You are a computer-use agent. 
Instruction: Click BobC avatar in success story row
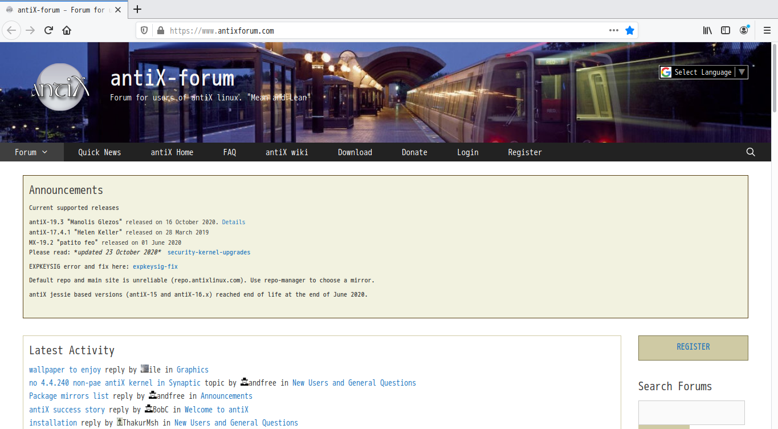(x=149, y=409)
